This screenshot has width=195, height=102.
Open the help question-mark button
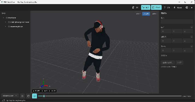[167, 7]
